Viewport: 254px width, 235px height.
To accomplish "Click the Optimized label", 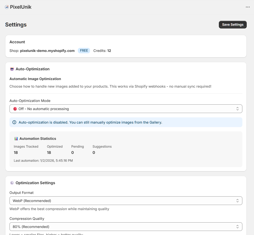I will tap(55, 147).
